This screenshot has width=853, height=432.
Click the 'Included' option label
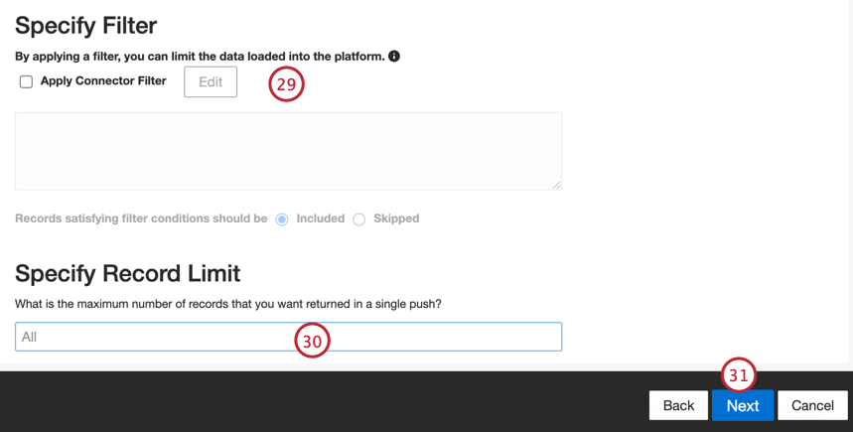pos(320,218)
